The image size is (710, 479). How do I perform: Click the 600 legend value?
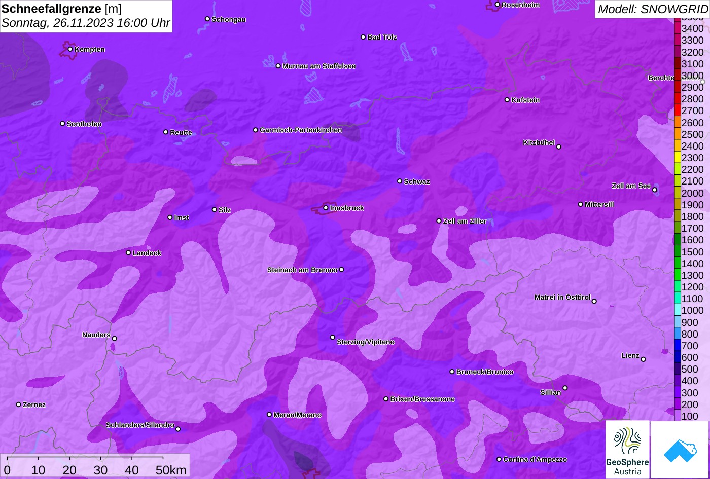(x=690, y=357)
